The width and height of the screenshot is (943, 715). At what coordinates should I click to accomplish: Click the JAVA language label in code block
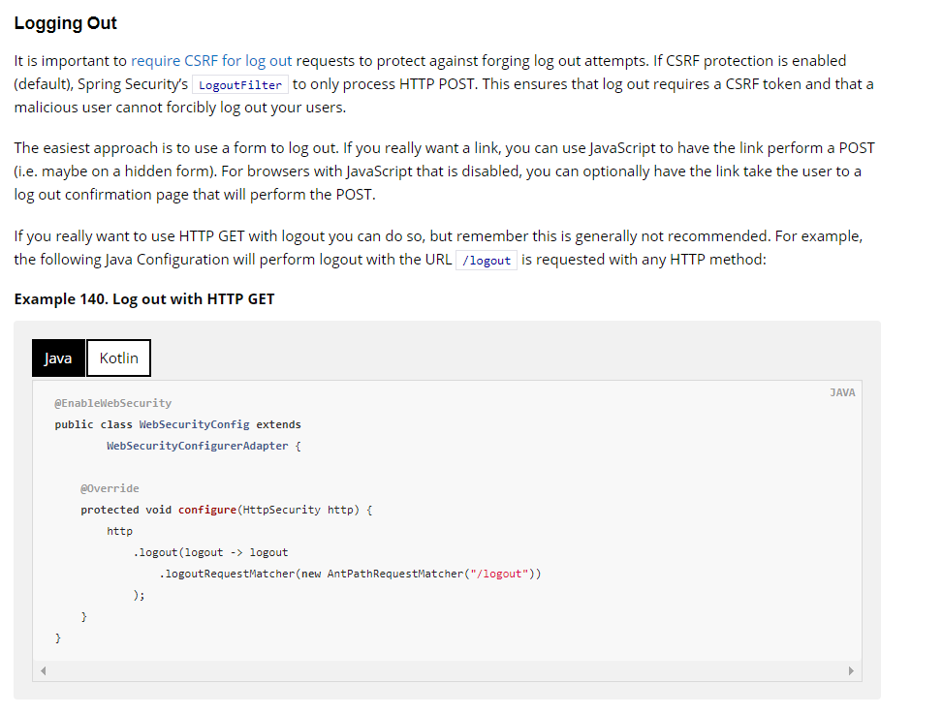pyautogui.click(x=842, y=392)
